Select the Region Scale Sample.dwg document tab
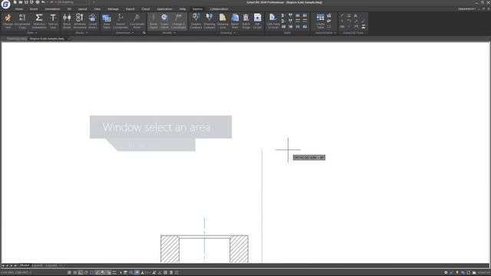491x276 pixels. point(47,39)
